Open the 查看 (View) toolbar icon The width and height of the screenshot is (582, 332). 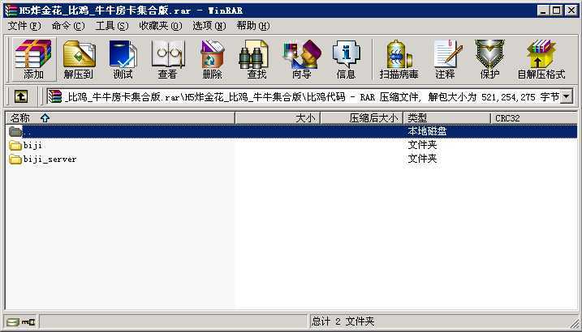coord(167,59)
